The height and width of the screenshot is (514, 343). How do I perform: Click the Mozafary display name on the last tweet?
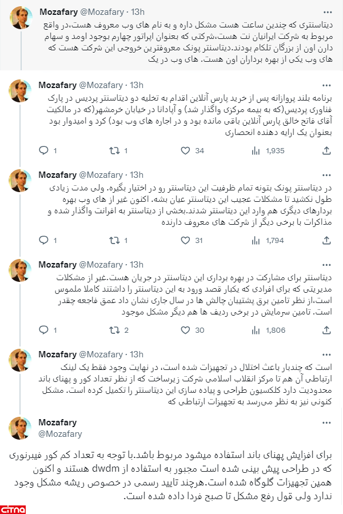tap(57, 423)
